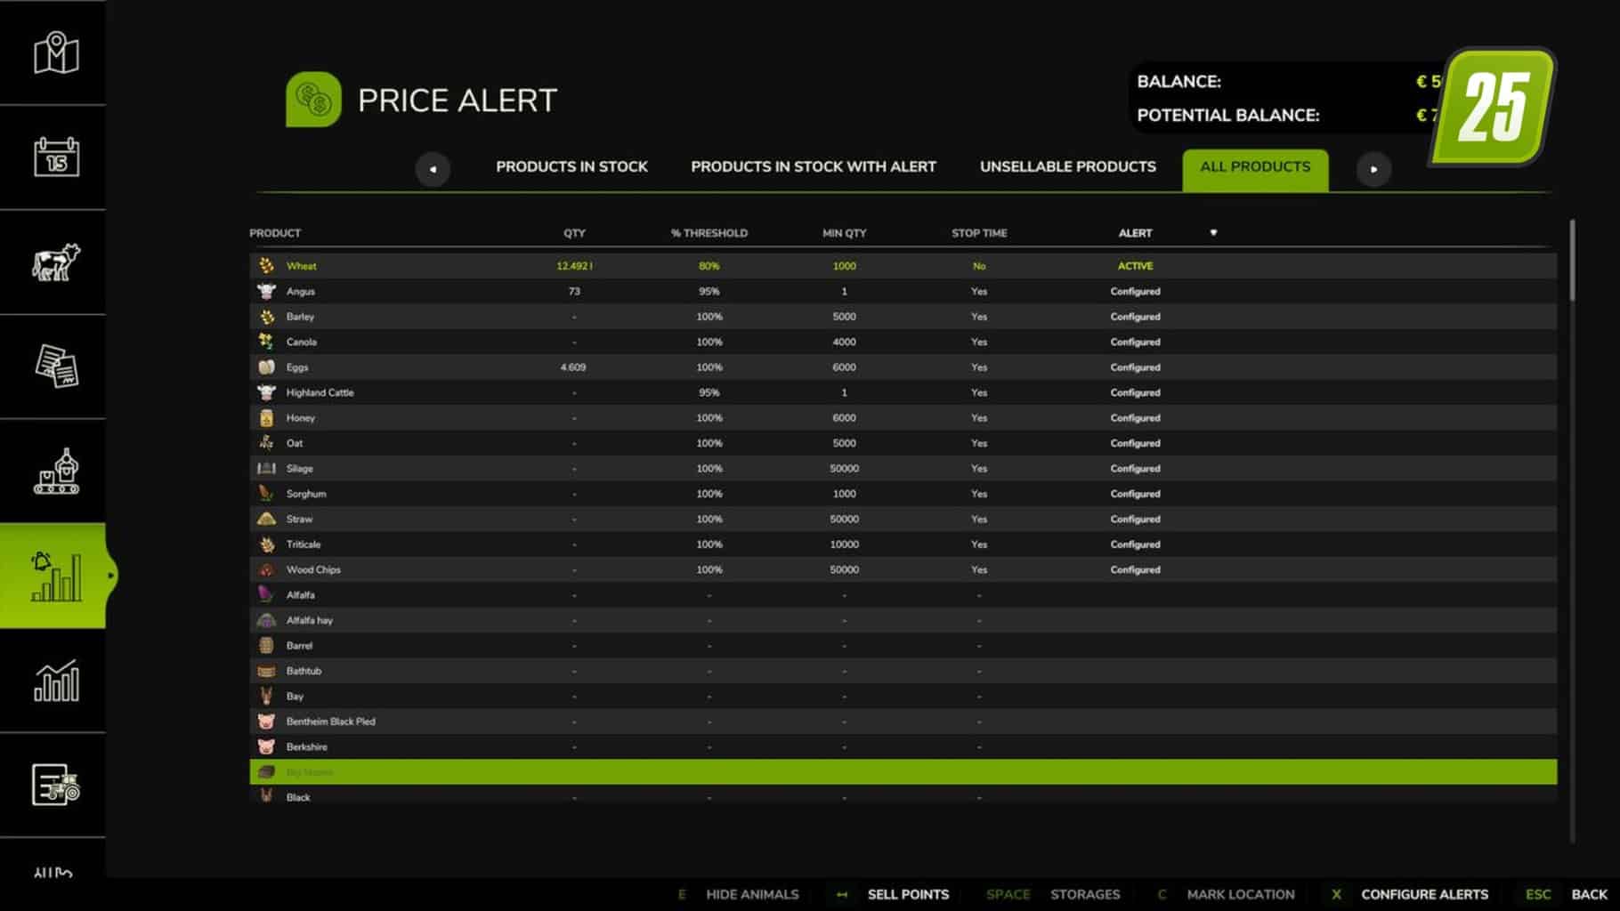
Task: Open the animals page cow icon
Action: [x=55, y=262]
